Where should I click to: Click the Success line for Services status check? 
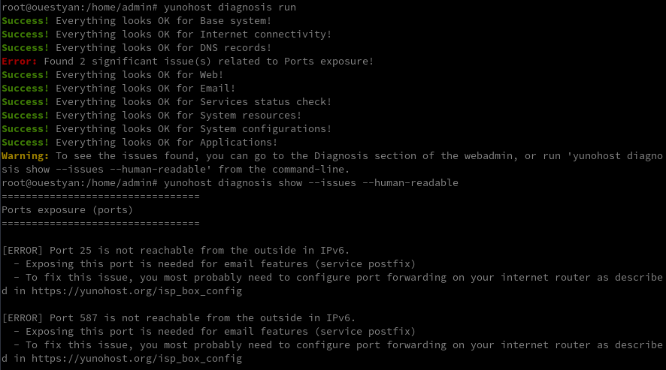tap(166, 102)
